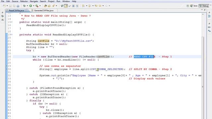Open the Breakpoints view from right sidebar
The image size is (212, 119).
209,31
